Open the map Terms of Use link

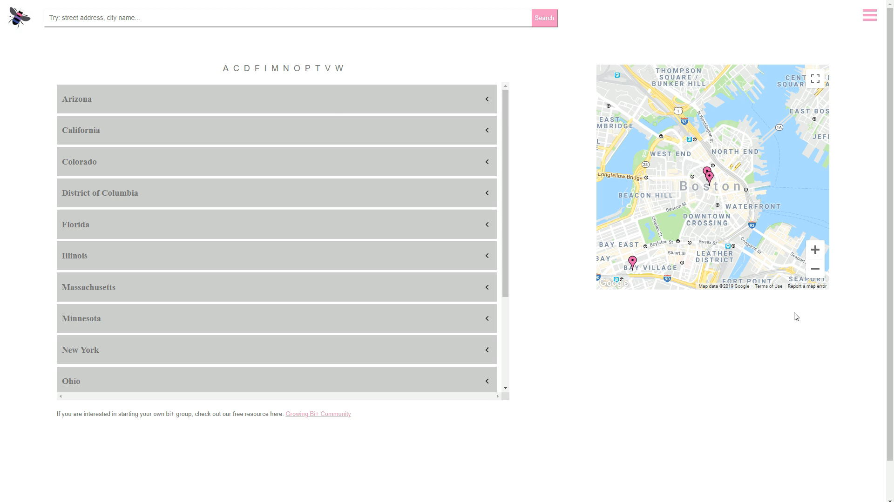tap(768, 286)
